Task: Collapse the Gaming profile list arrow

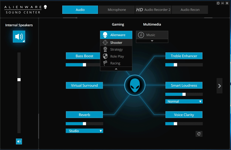Action: point(116,69)
